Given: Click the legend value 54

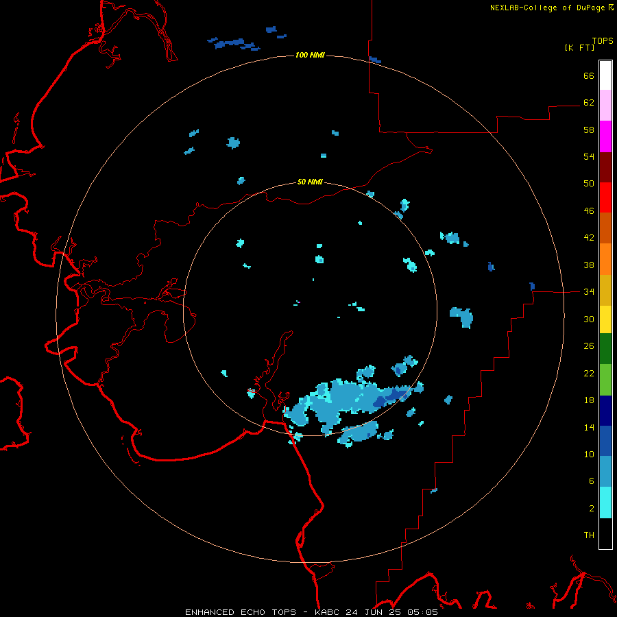Looking at the screenshot, I should 589,156.
